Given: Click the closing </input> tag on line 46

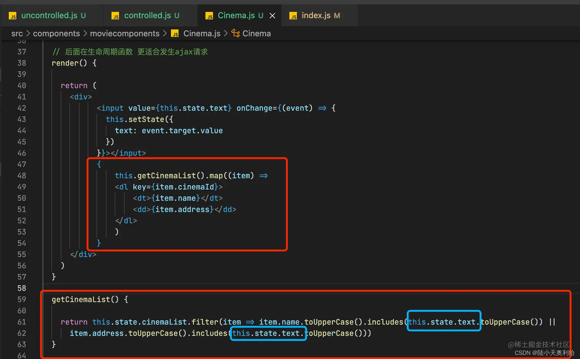Looking at the screenshot, I should (128, 153).
